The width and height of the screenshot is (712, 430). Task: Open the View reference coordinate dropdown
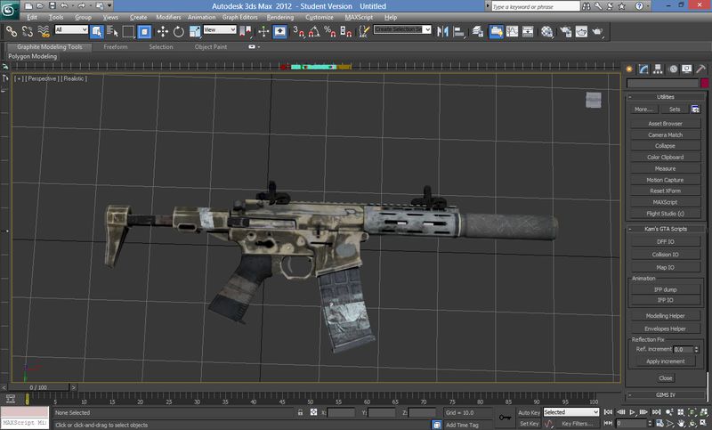[x=220, y=30]
